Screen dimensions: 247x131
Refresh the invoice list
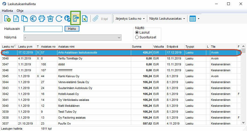[59, 19]
